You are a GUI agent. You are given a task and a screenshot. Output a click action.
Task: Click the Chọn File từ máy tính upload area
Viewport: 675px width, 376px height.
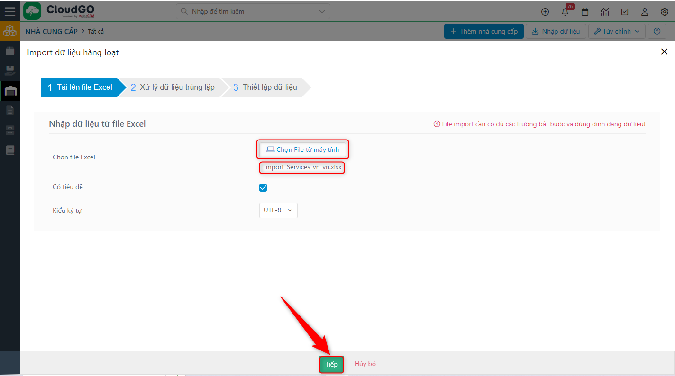coord(302,149)
